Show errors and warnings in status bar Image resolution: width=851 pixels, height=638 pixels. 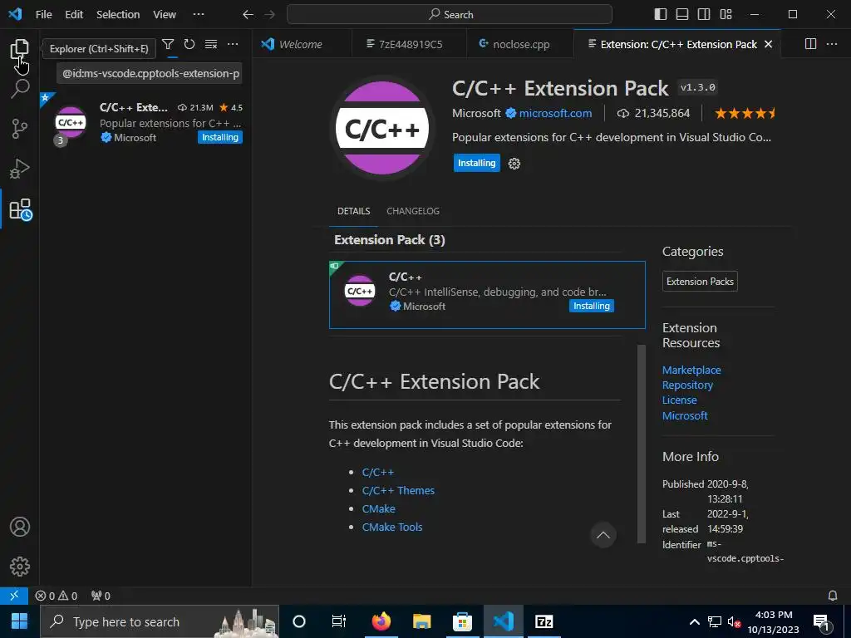pos(56,596)
